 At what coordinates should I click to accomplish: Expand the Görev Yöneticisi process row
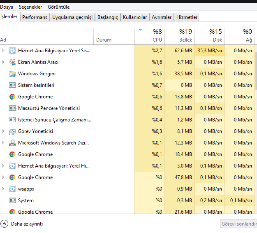coord(3,131)
